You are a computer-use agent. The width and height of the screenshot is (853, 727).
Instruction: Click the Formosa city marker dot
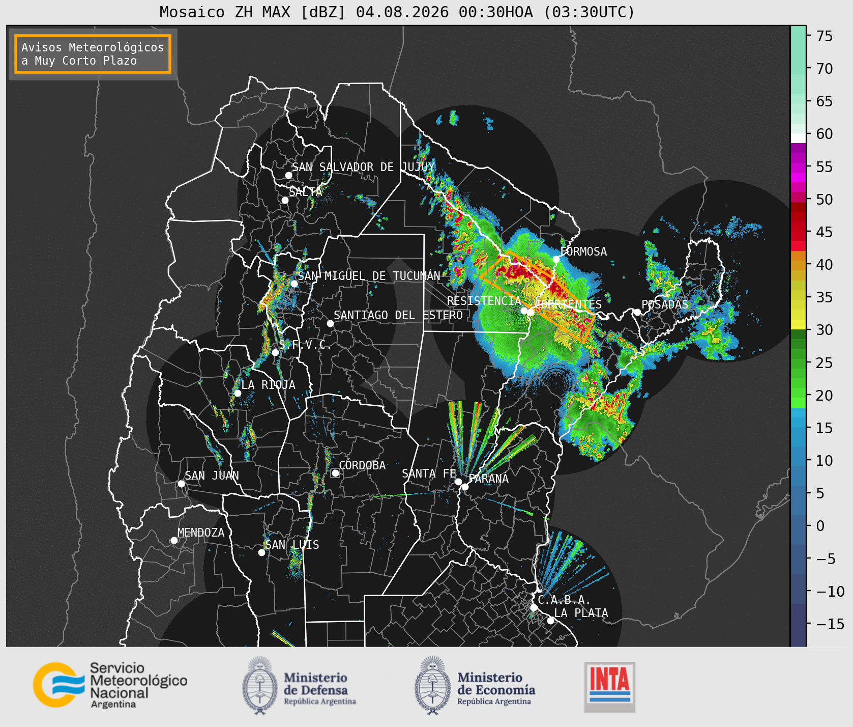coord(556,259)
